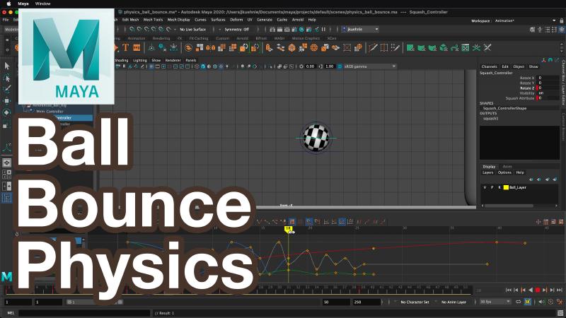
Task: Select the Extrude shelf icon
Action: pyautogui.click(x=270, y=47)
